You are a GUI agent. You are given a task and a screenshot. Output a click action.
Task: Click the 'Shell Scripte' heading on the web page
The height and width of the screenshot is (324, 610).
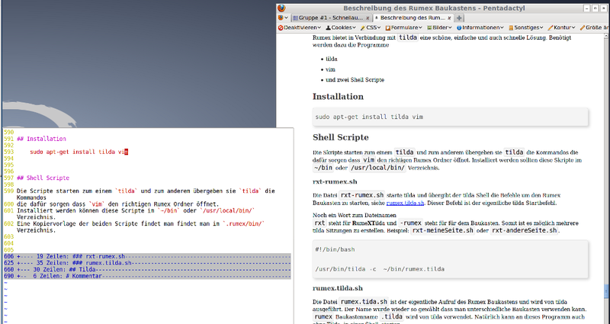[340, 137]
